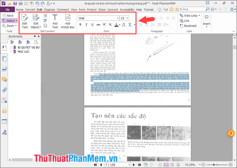Select the BI QUYET VE BUT bookmark
This screenshot has width=237, height=168.
(29, 48)
